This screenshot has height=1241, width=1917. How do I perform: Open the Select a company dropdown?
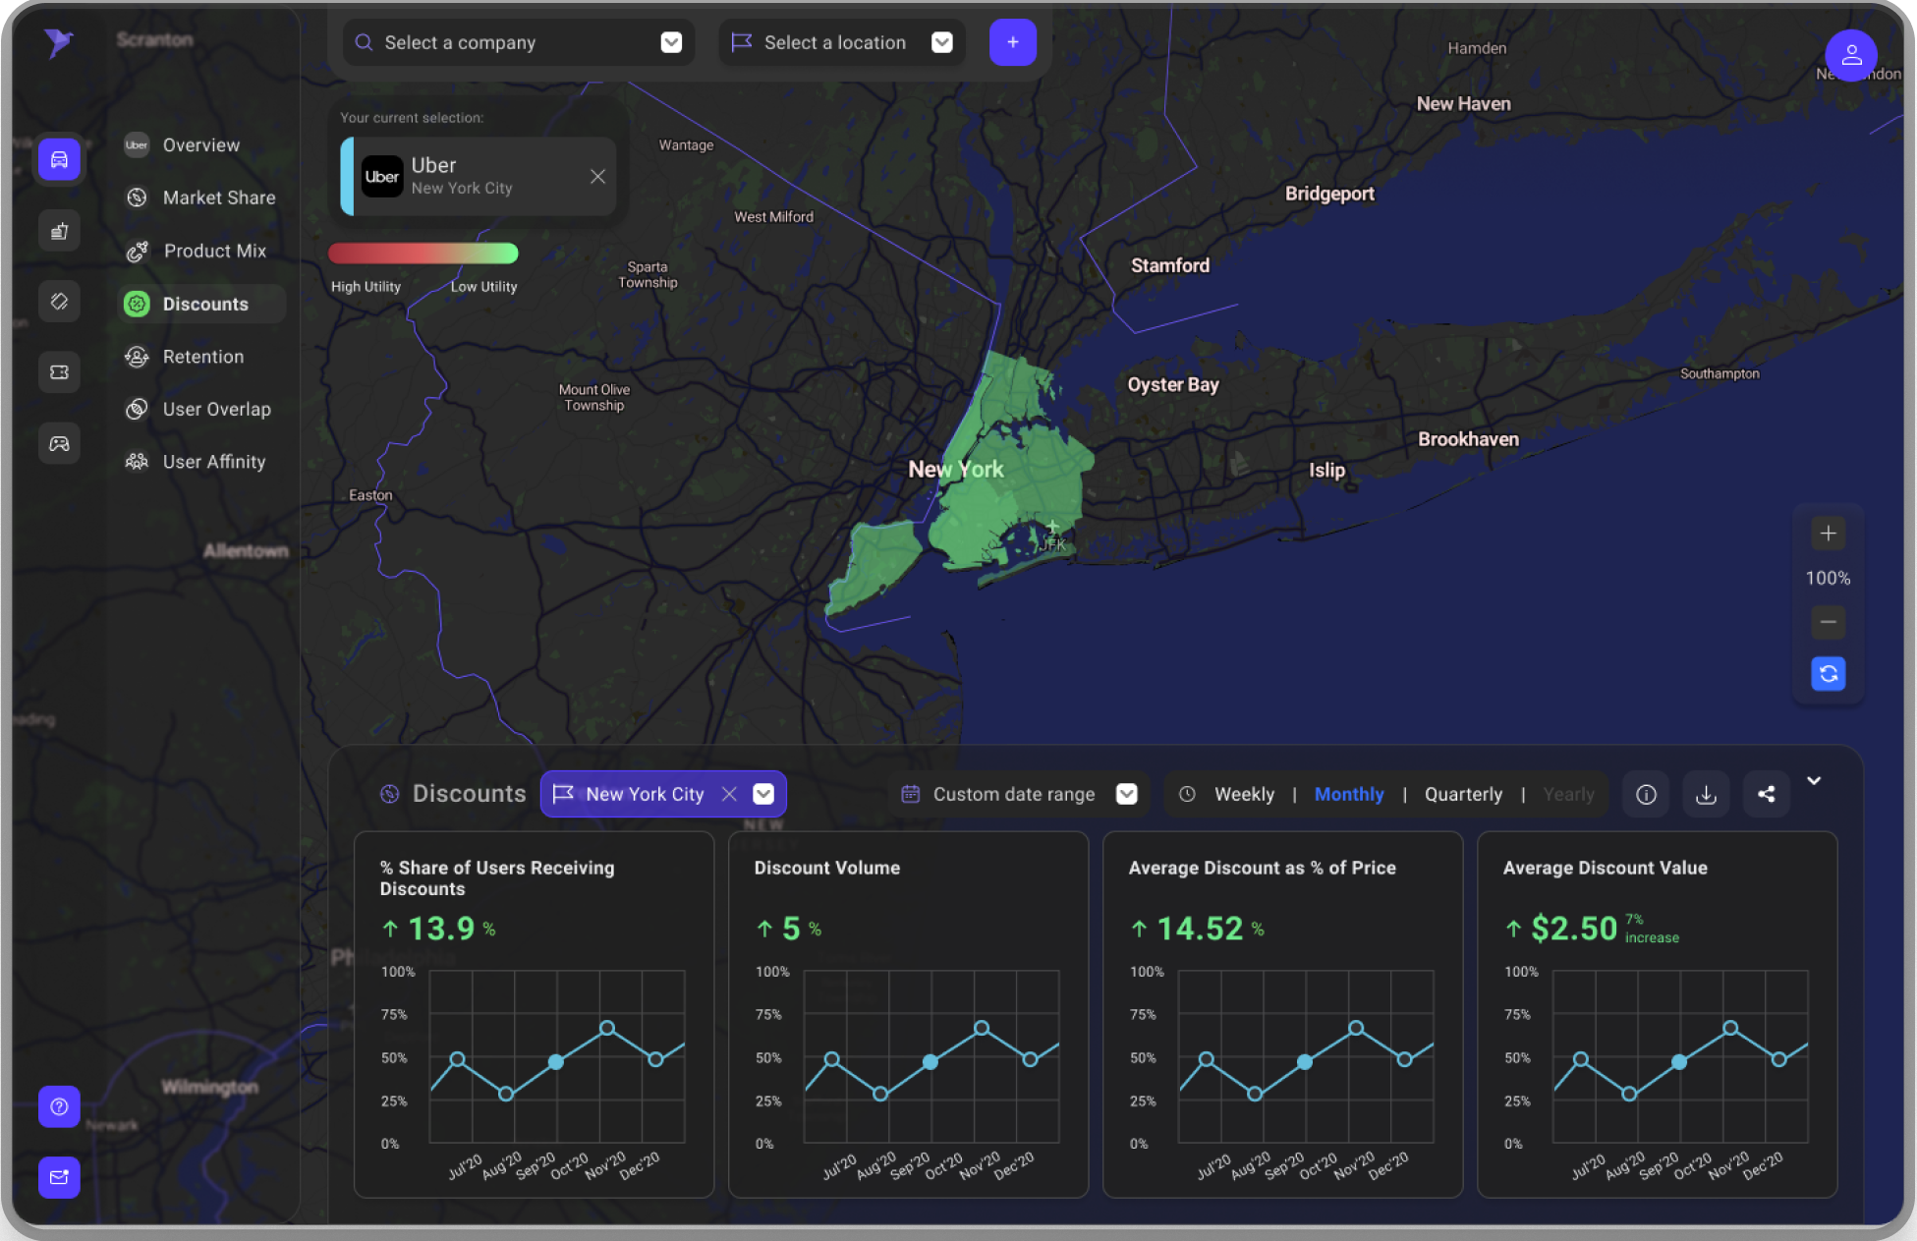pyautogui.click(x=671, y=42)
